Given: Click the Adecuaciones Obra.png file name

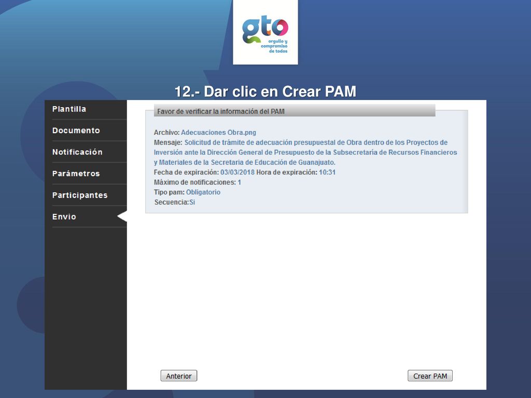Looking at the screenshot, I should (x=218, y=132).
